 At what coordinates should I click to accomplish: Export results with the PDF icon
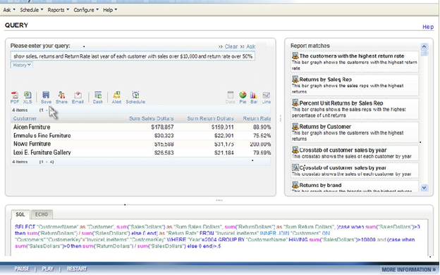[15, 97]
